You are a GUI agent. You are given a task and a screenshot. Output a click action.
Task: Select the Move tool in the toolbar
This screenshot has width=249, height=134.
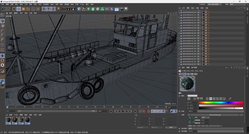[x=19, y=9]
